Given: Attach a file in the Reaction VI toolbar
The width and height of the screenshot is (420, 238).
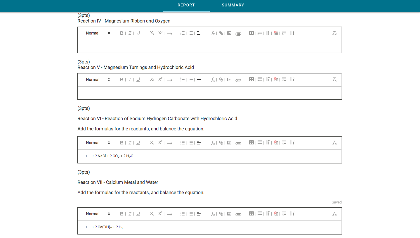Looking at the screenshot, I should pos(238,143).
